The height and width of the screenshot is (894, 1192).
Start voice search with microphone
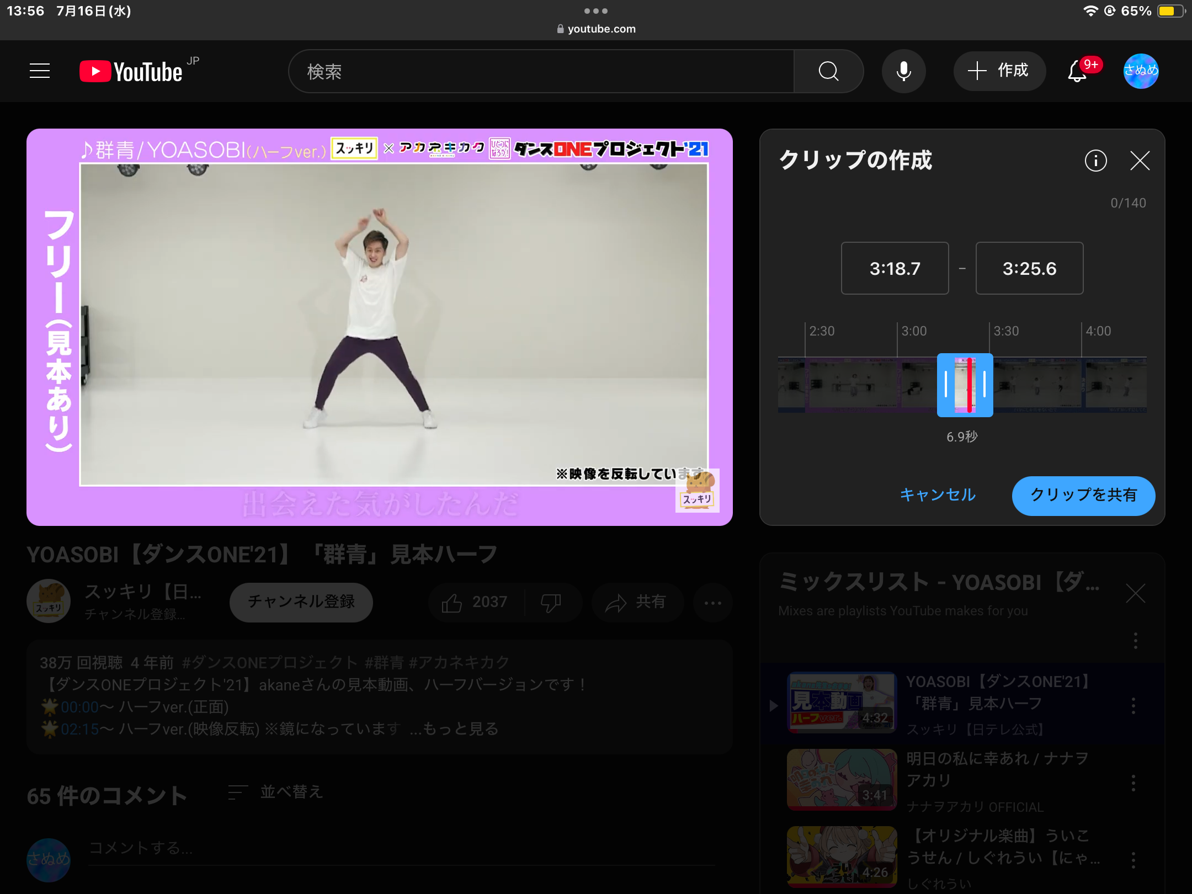pos(903,71)
